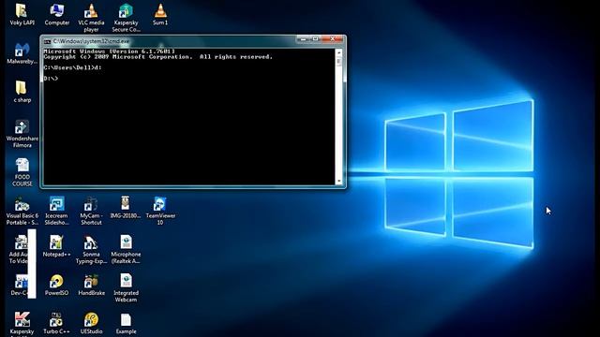Launch the MyCam shortcut icon
The height and width of the screenshot is (337, 600).
pyautogui.click(x=91, y=211)
